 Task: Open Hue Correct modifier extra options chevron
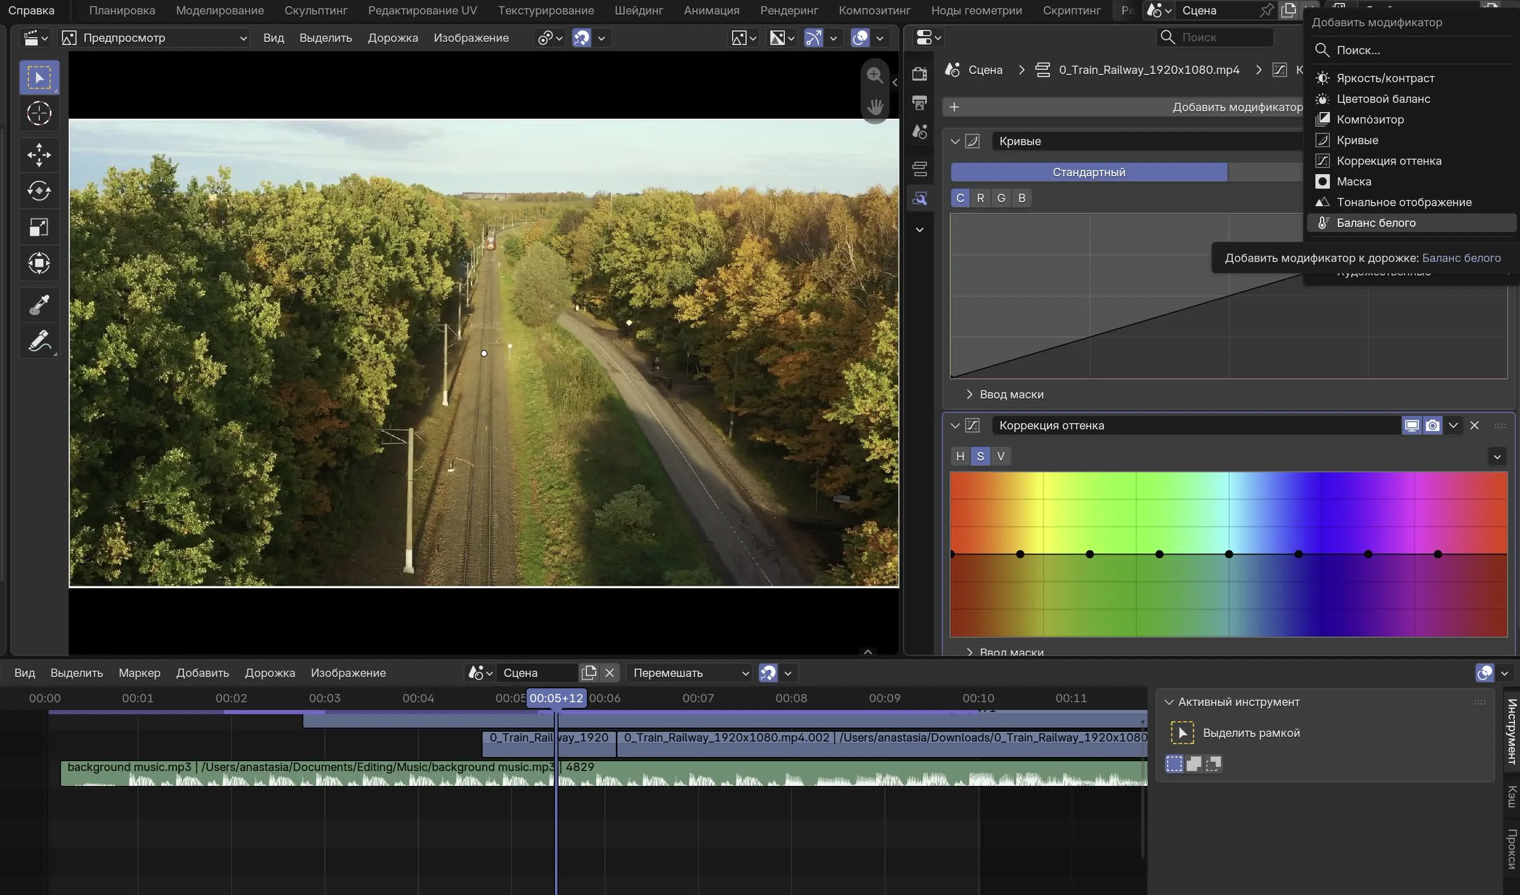[1454, 425]
